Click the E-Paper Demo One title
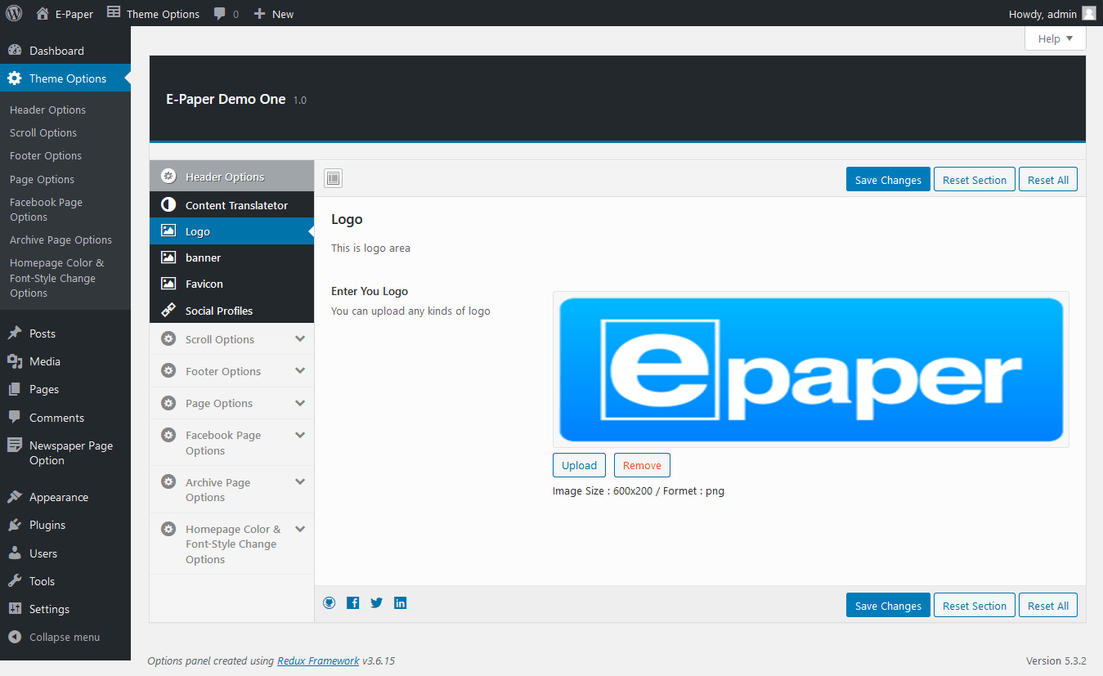 (x=226, y=99)
